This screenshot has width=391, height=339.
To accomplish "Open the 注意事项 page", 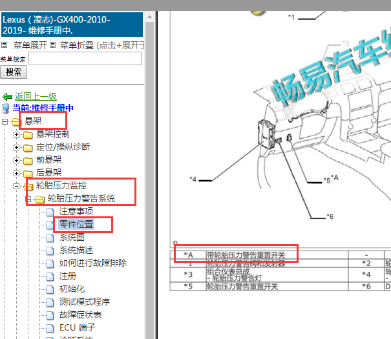I will (76, 211).
